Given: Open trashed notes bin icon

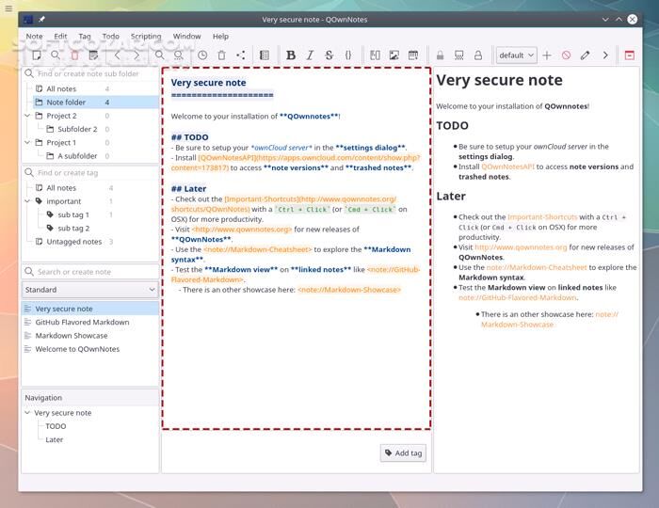Looking at the screenshot, I should click(221, 55).
